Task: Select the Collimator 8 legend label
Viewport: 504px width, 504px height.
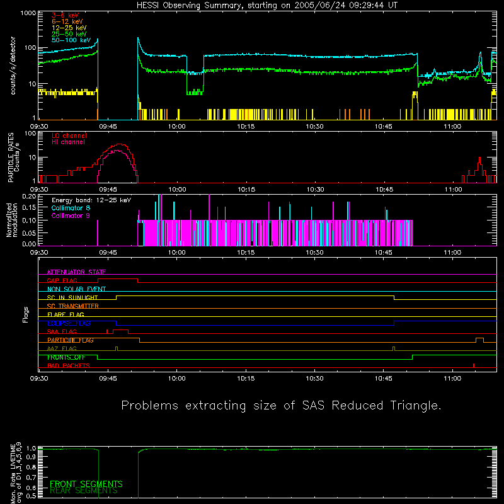Action: tap(71, 208)
